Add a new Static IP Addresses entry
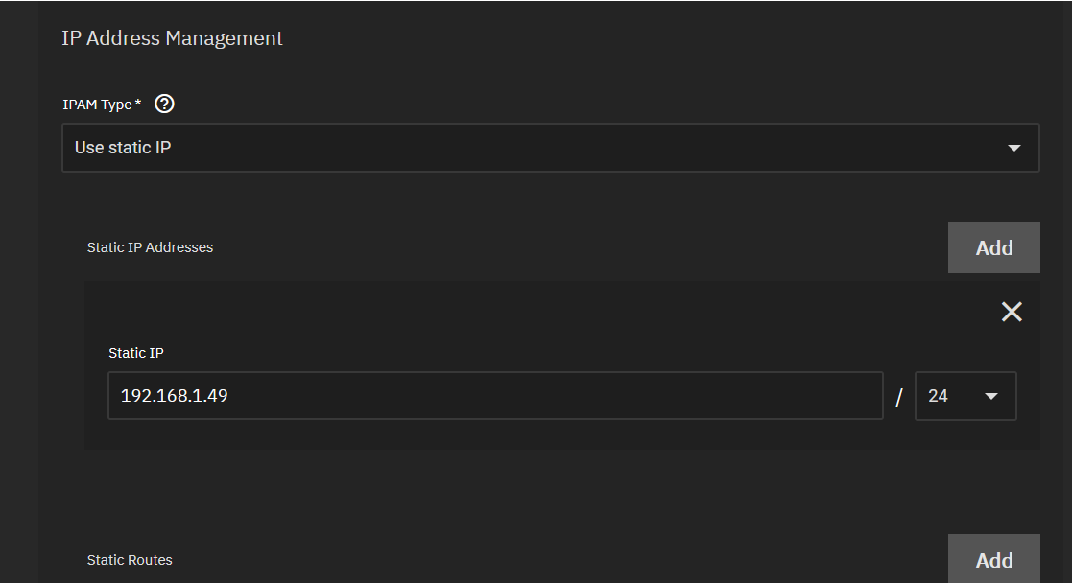Screen dimensions: 1072x583 coord(993,247)
